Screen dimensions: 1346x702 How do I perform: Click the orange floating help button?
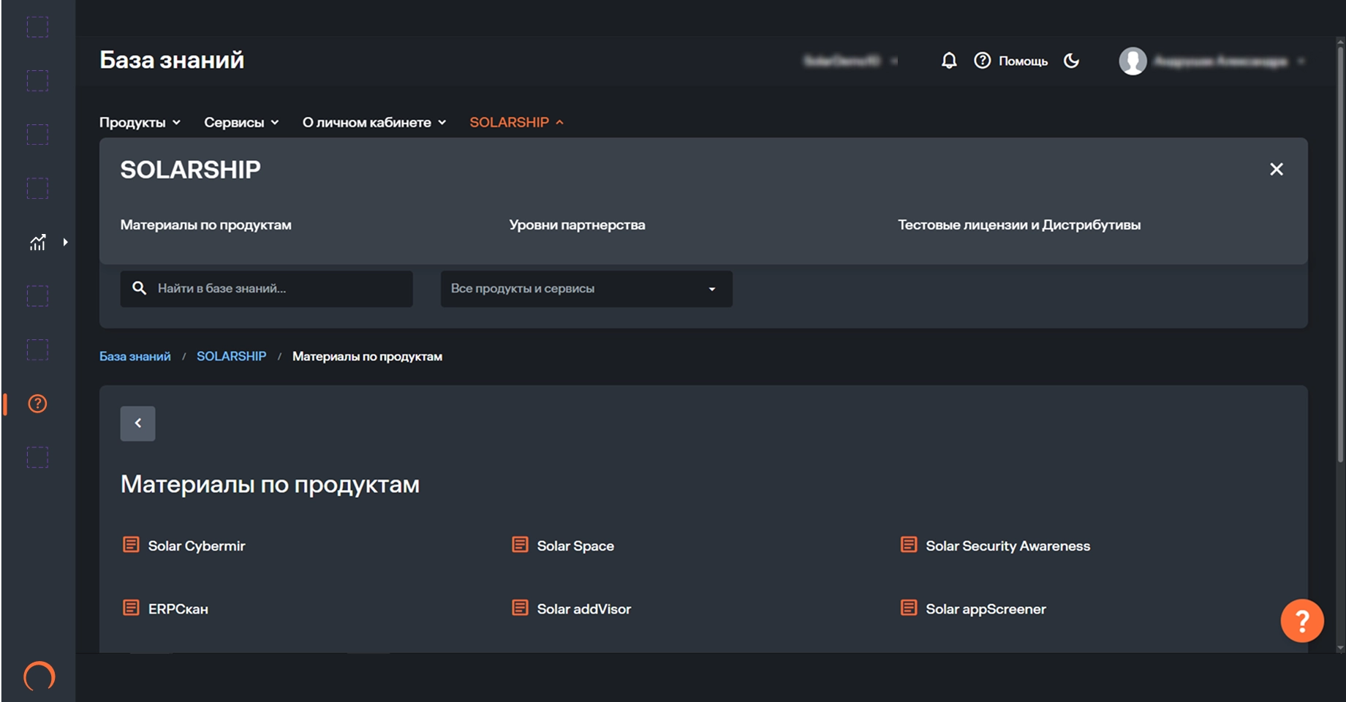pyautogui.click(x=1301, y=621)
